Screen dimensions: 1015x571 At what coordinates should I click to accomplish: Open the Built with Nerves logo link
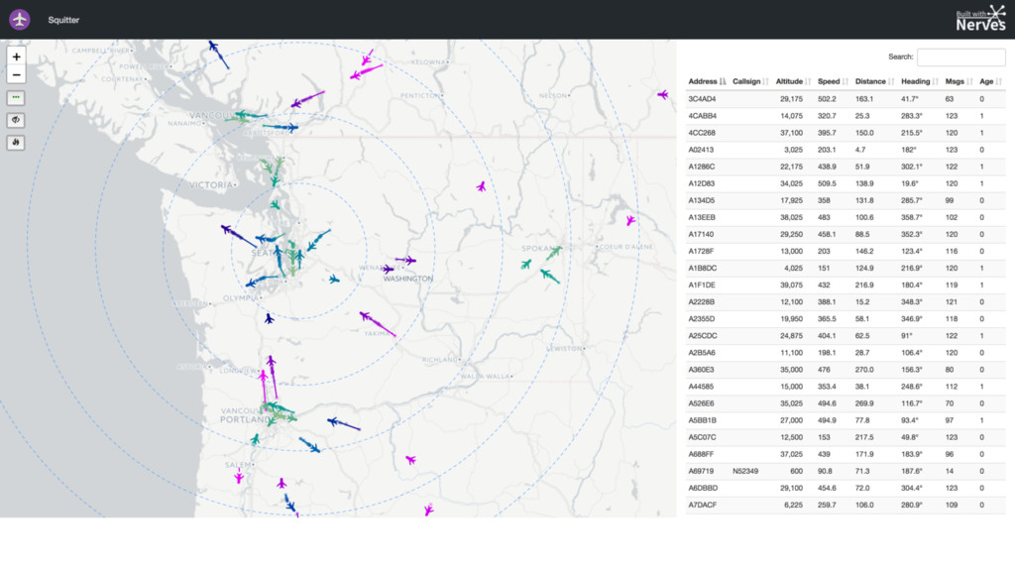(x=980, y=18)
